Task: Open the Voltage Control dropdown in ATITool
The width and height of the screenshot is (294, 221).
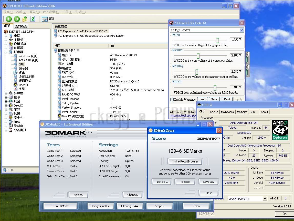Action: click(x=241, y=30)
